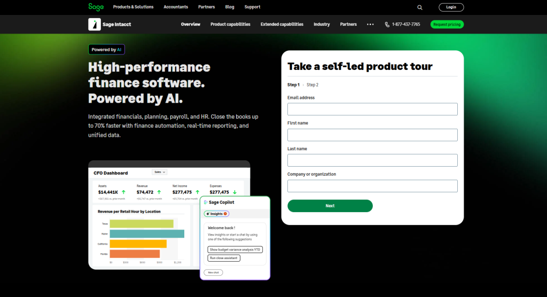This screenshot has height=297, width=547.
Task: Click the New chat button
Action: (214, 272)
